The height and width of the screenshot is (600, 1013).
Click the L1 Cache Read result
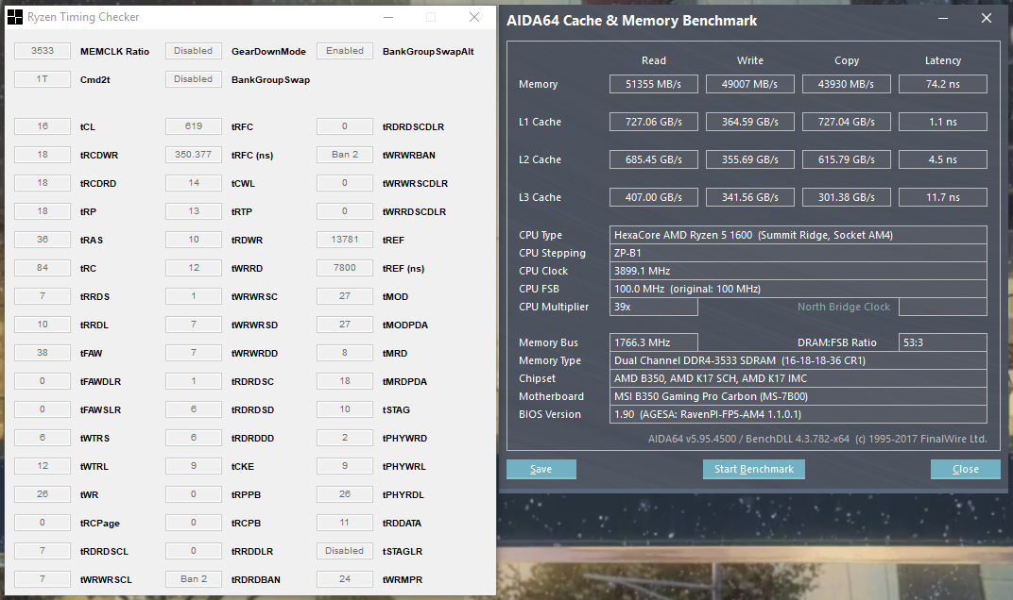pyautogui.click(x=654, y=122)
